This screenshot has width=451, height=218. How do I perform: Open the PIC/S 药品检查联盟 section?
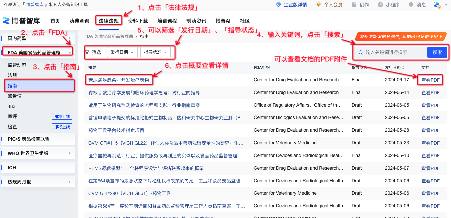click(x=38, y=139)
